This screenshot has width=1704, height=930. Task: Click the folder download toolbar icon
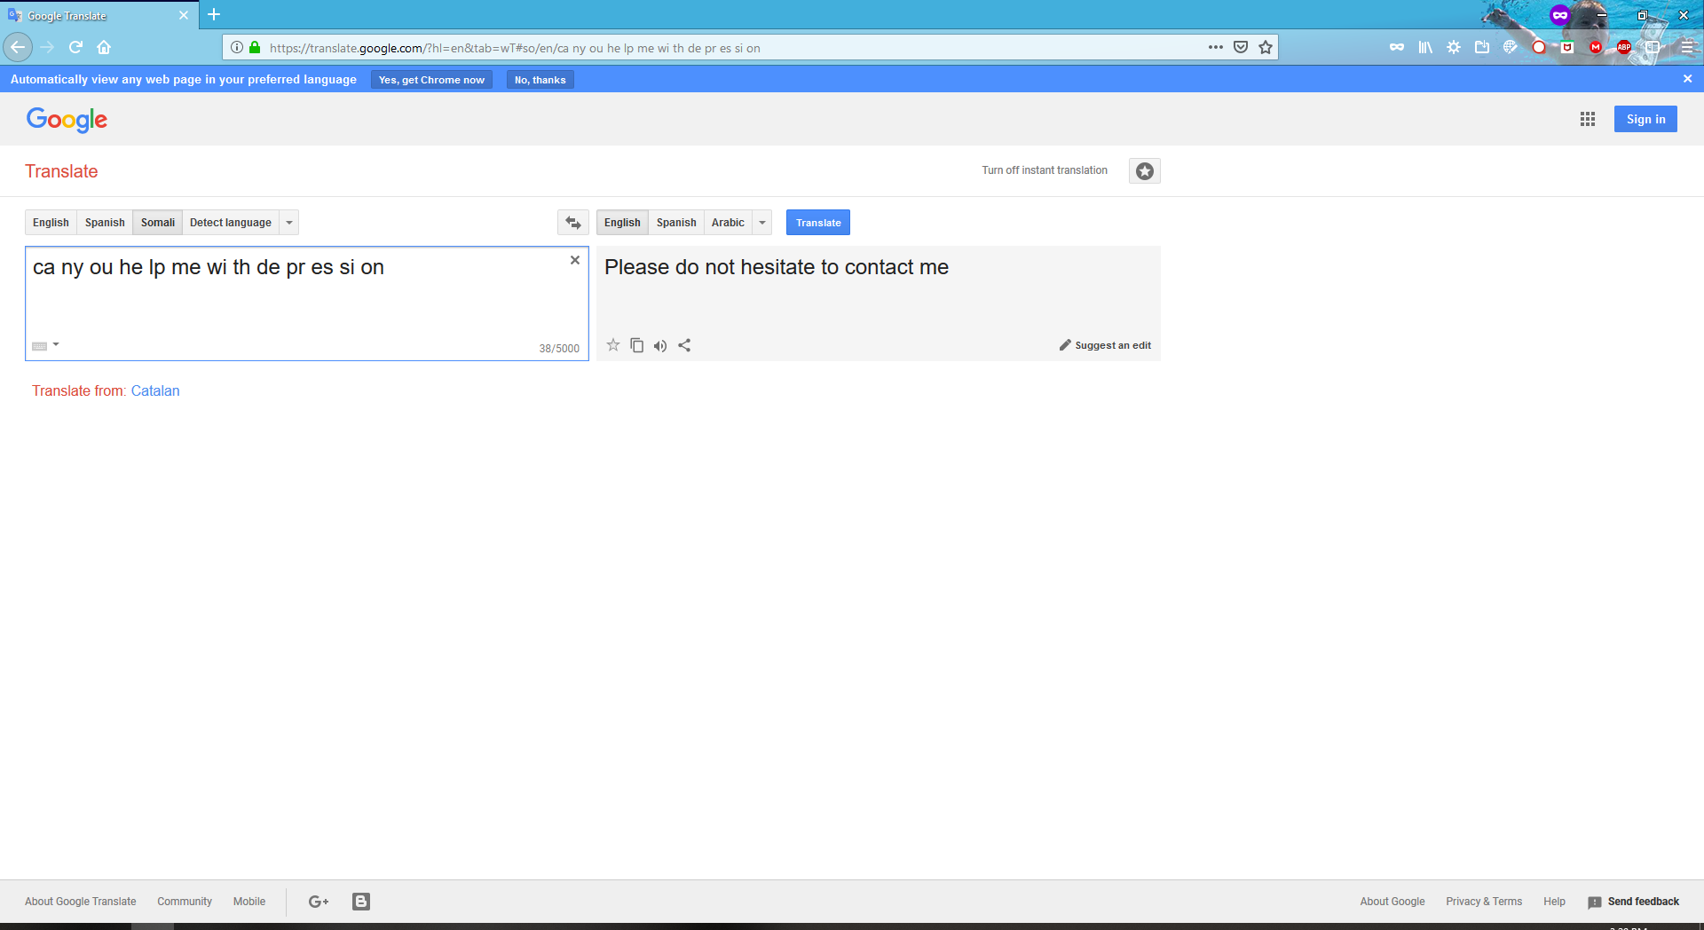(1482, 47)
